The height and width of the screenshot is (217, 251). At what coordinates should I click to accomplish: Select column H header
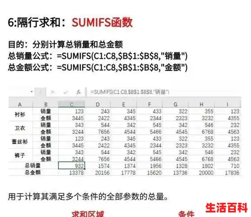201,104
